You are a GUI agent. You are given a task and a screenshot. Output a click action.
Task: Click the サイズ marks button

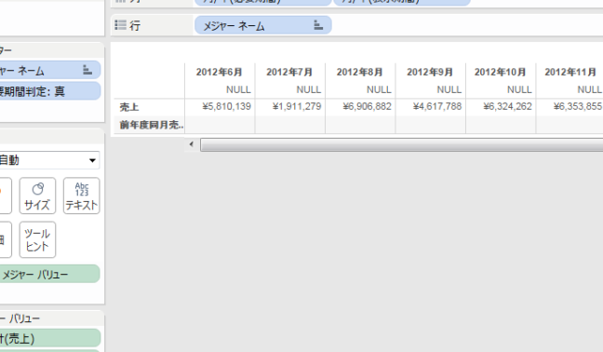[37, 196]
